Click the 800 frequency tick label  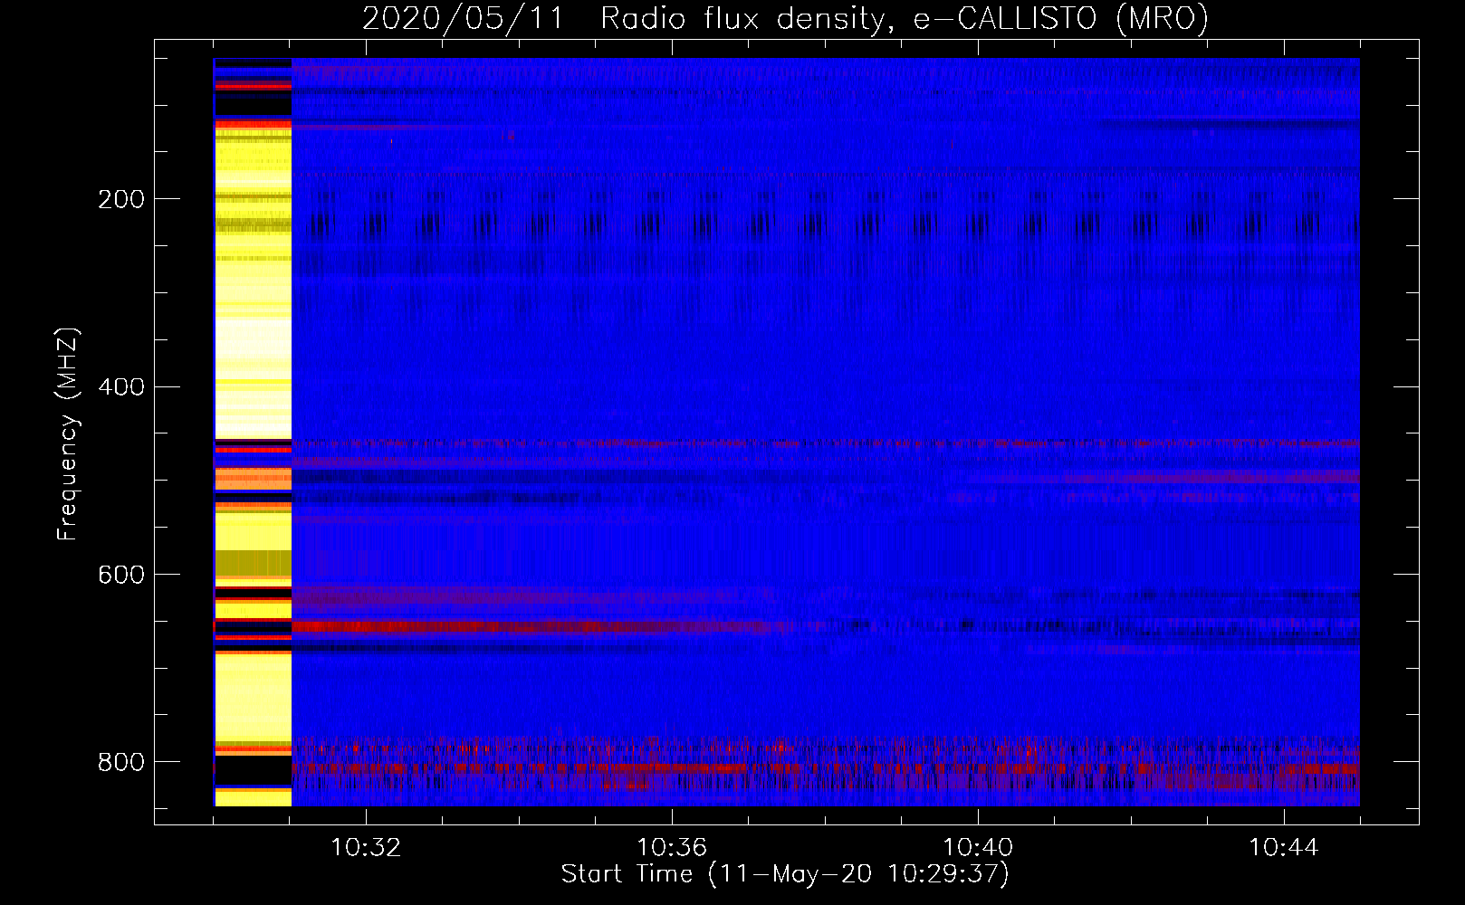[x=121, y=762]
